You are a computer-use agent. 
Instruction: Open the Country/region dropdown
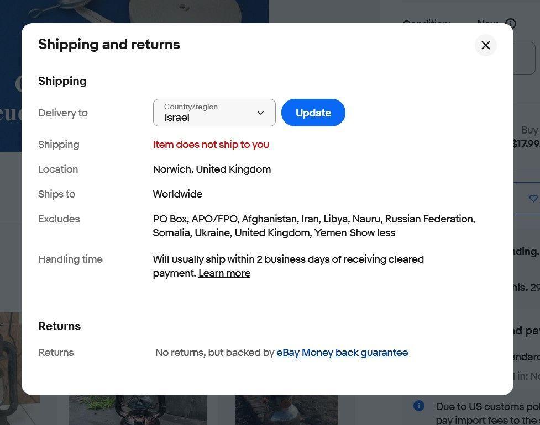(214, 113)
